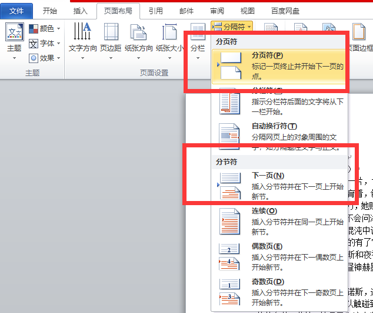This screenshot has height=313, width=373.
Task: Expand the 文字方向 dropdown arrow
Action: 82,58
